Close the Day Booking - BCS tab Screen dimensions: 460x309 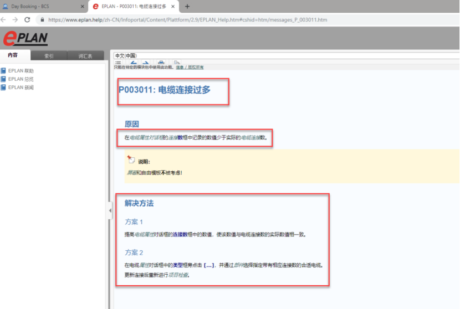tap(83, 7)
